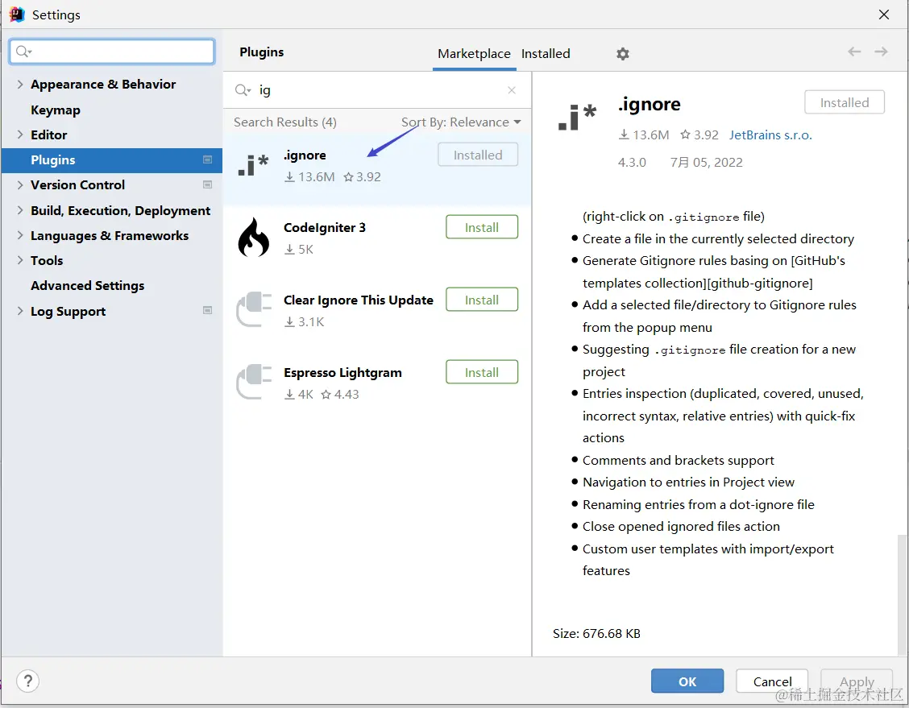The image size is (909, 708).
Task: Click the Cancel button
Action: [x=772, y=681]
